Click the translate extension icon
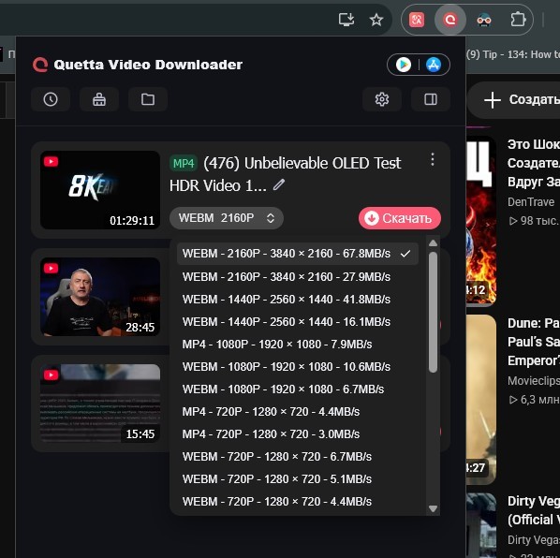 [x=417, y=20]
